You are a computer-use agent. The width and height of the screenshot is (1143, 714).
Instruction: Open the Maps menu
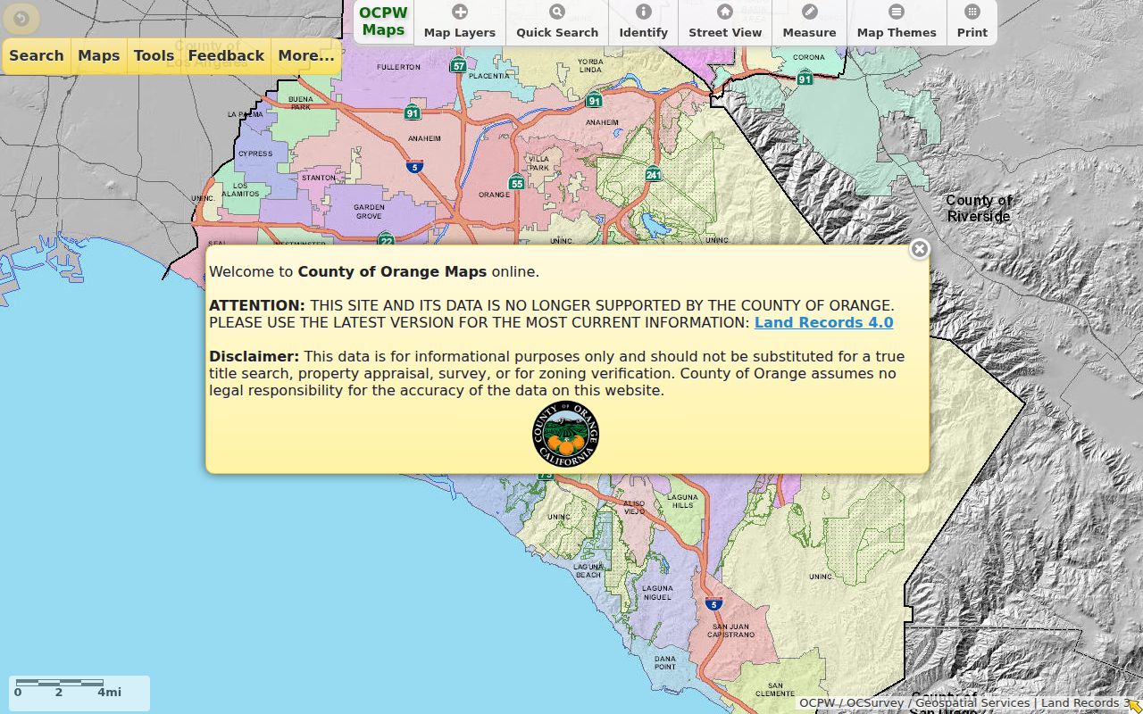pyautogui.click(x=98, y=55)
